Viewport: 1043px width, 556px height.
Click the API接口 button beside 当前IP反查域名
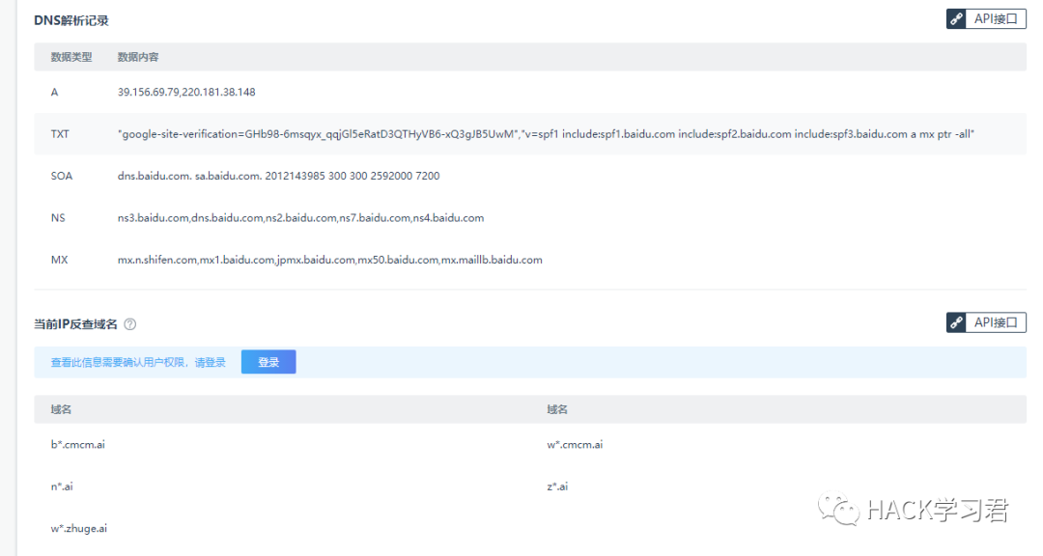click(x=986, y=322)
